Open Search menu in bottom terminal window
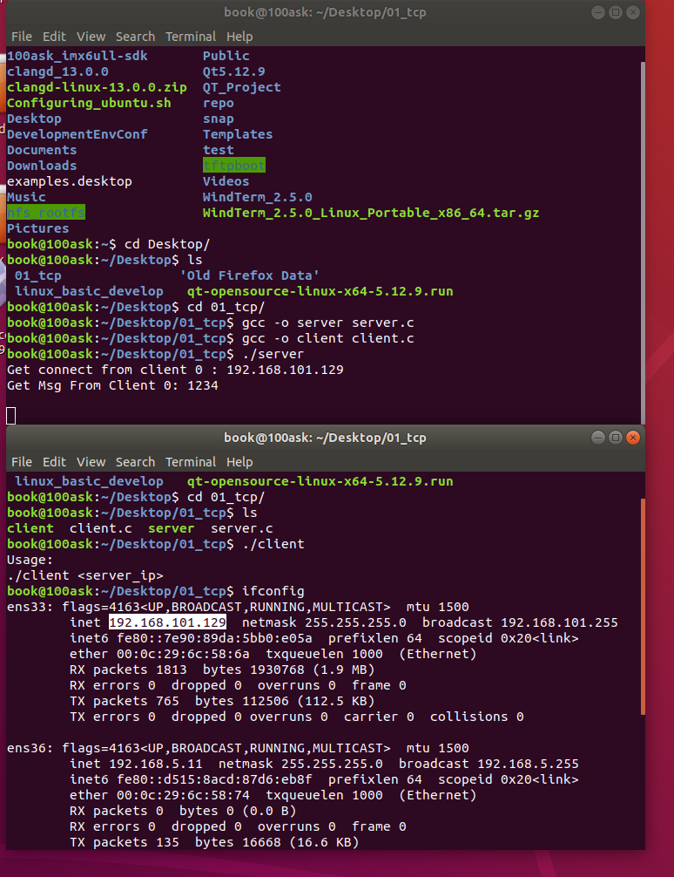This screenshot has width=674, height=877. (x=135, y=462)
